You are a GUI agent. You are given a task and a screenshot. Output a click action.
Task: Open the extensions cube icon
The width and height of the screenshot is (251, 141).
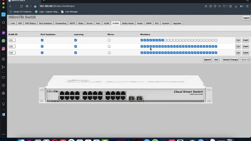point(231,6)
